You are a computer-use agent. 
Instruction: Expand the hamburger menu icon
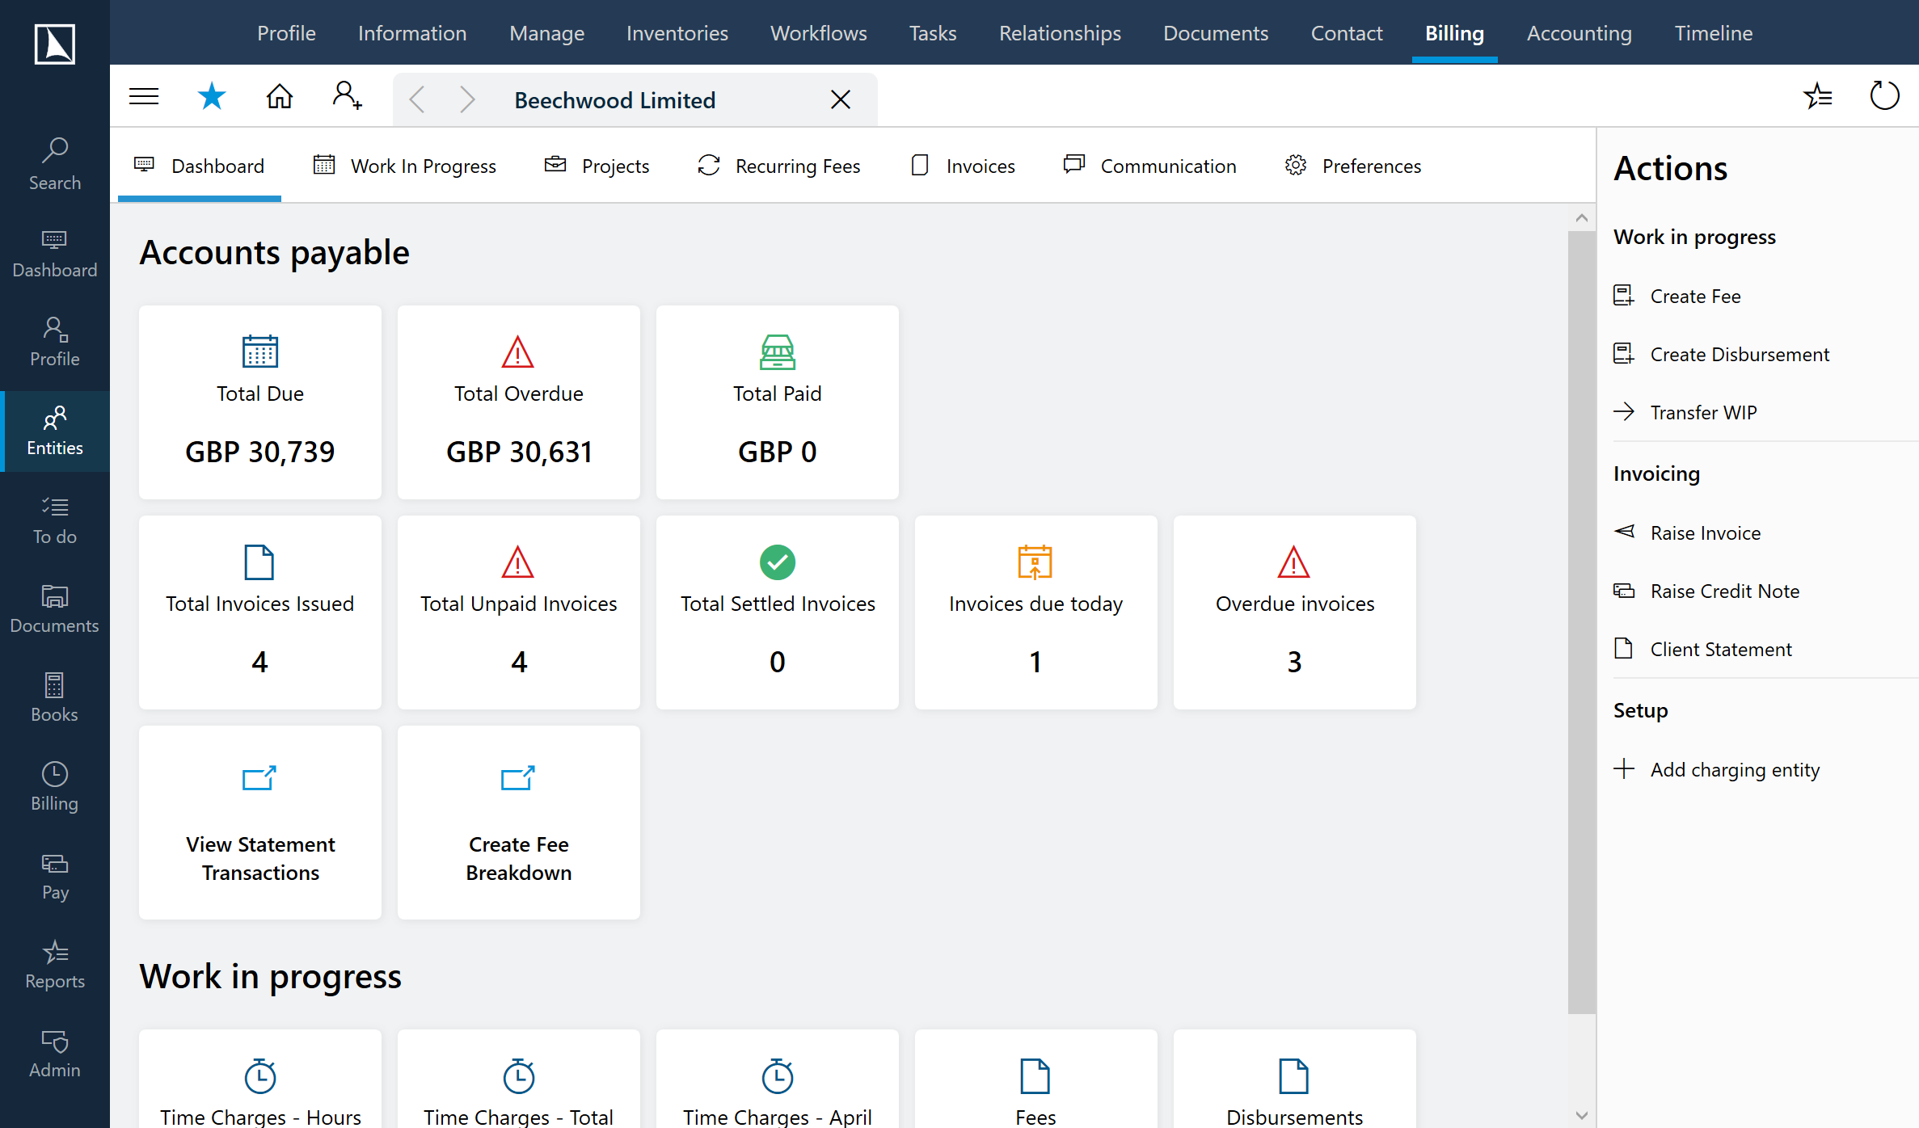(144, 97)
